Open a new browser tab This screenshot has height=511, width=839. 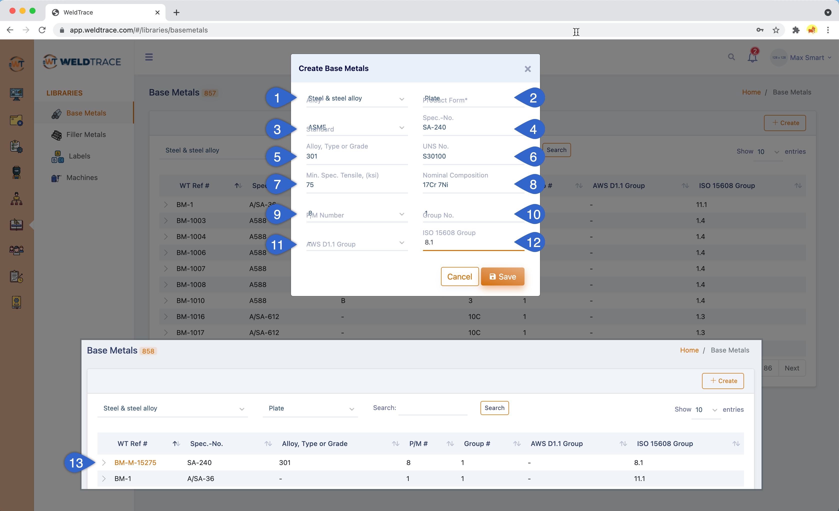pyautogui.click(x=176, y=12)
